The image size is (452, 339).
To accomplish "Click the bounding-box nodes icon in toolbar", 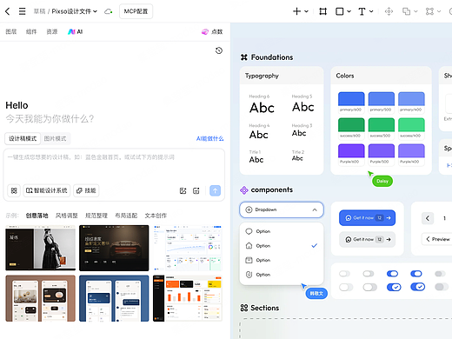I will [x=429, y=11].
